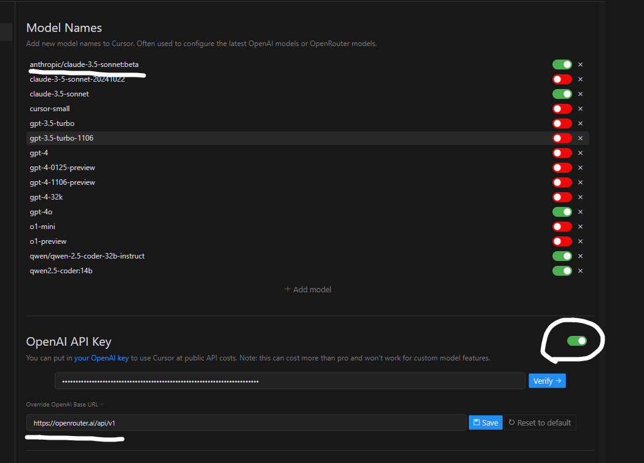Remove claude-3-5-sonnet-20241022 model with its X icon
The height and width of the screenshot is (463, 644).
pos(580,79)
